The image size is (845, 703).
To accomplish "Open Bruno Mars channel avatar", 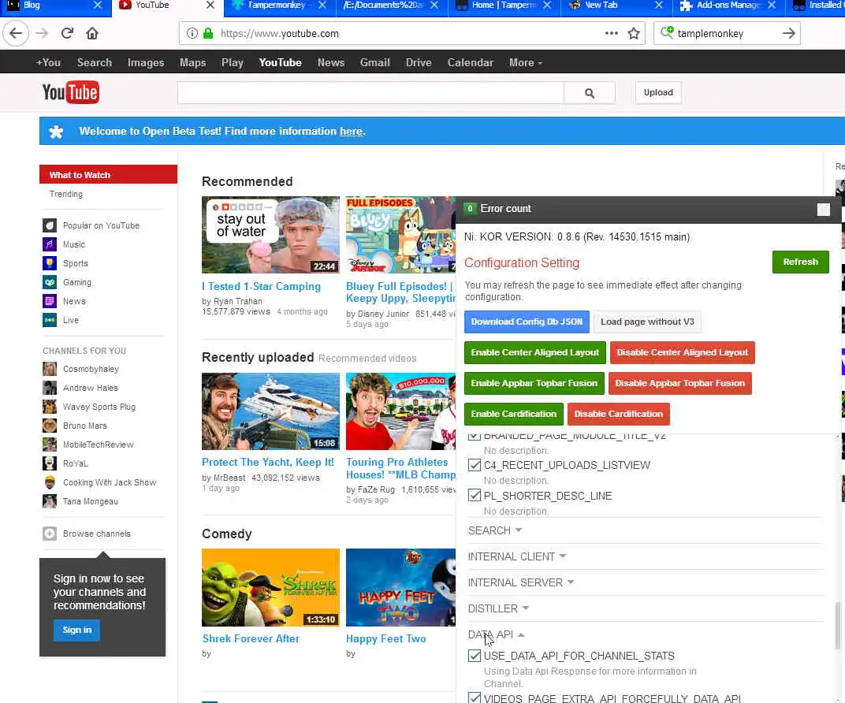I will [x=50, y=425].
